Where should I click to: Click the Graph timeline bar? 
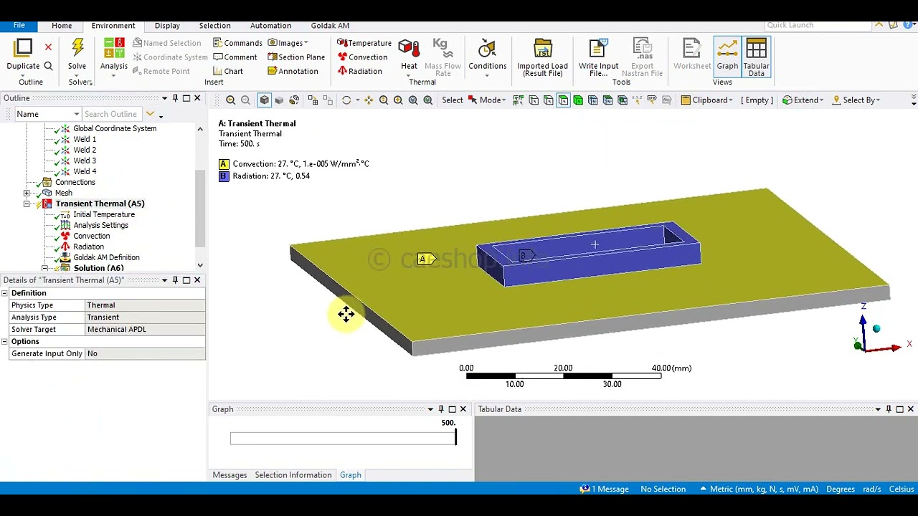coord(343,439)
